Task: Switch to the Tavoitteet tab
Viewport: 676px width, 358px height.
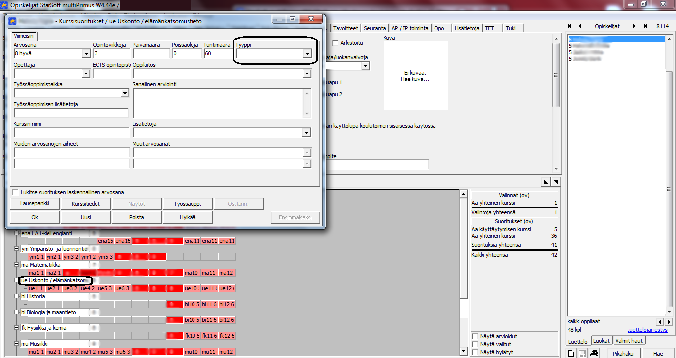Action: pos(345,28)
